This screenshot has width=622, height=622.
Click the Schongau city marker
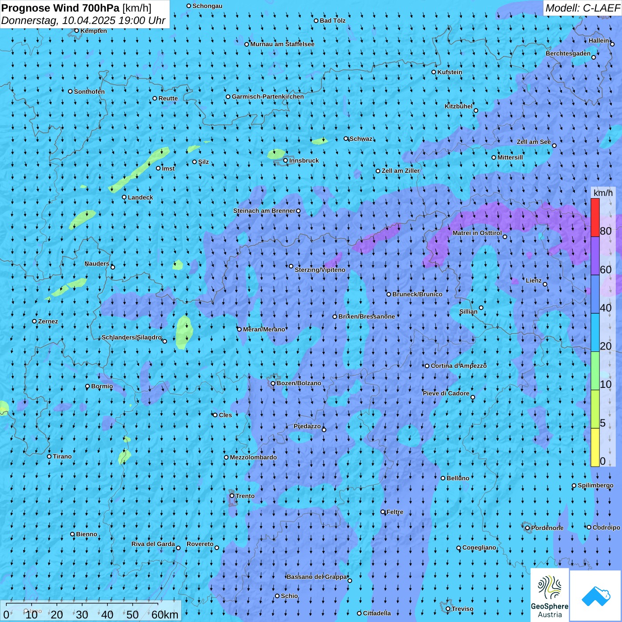pyautogui.click(x=189, y=6)
